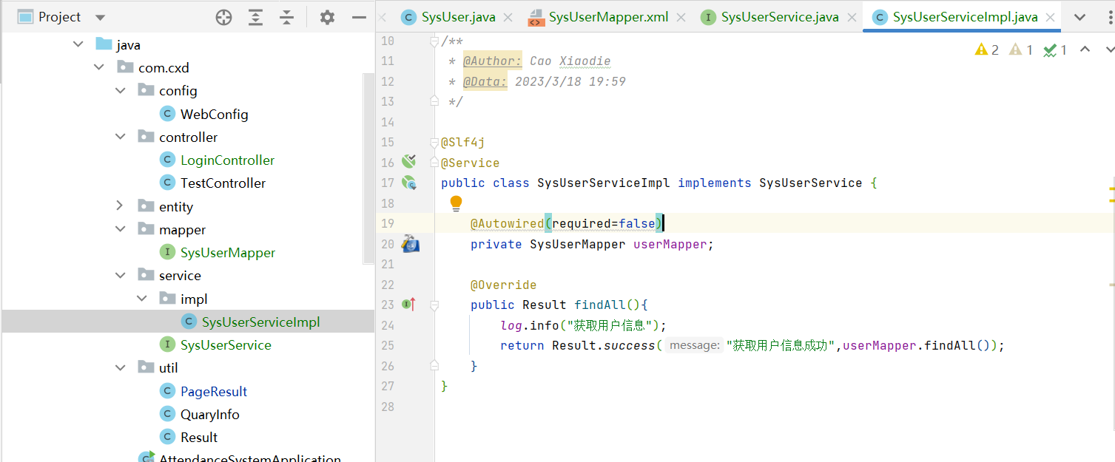The image size is (1115, 462).
Task: Expand all nodes in Project panel
Action: (255, 17)
